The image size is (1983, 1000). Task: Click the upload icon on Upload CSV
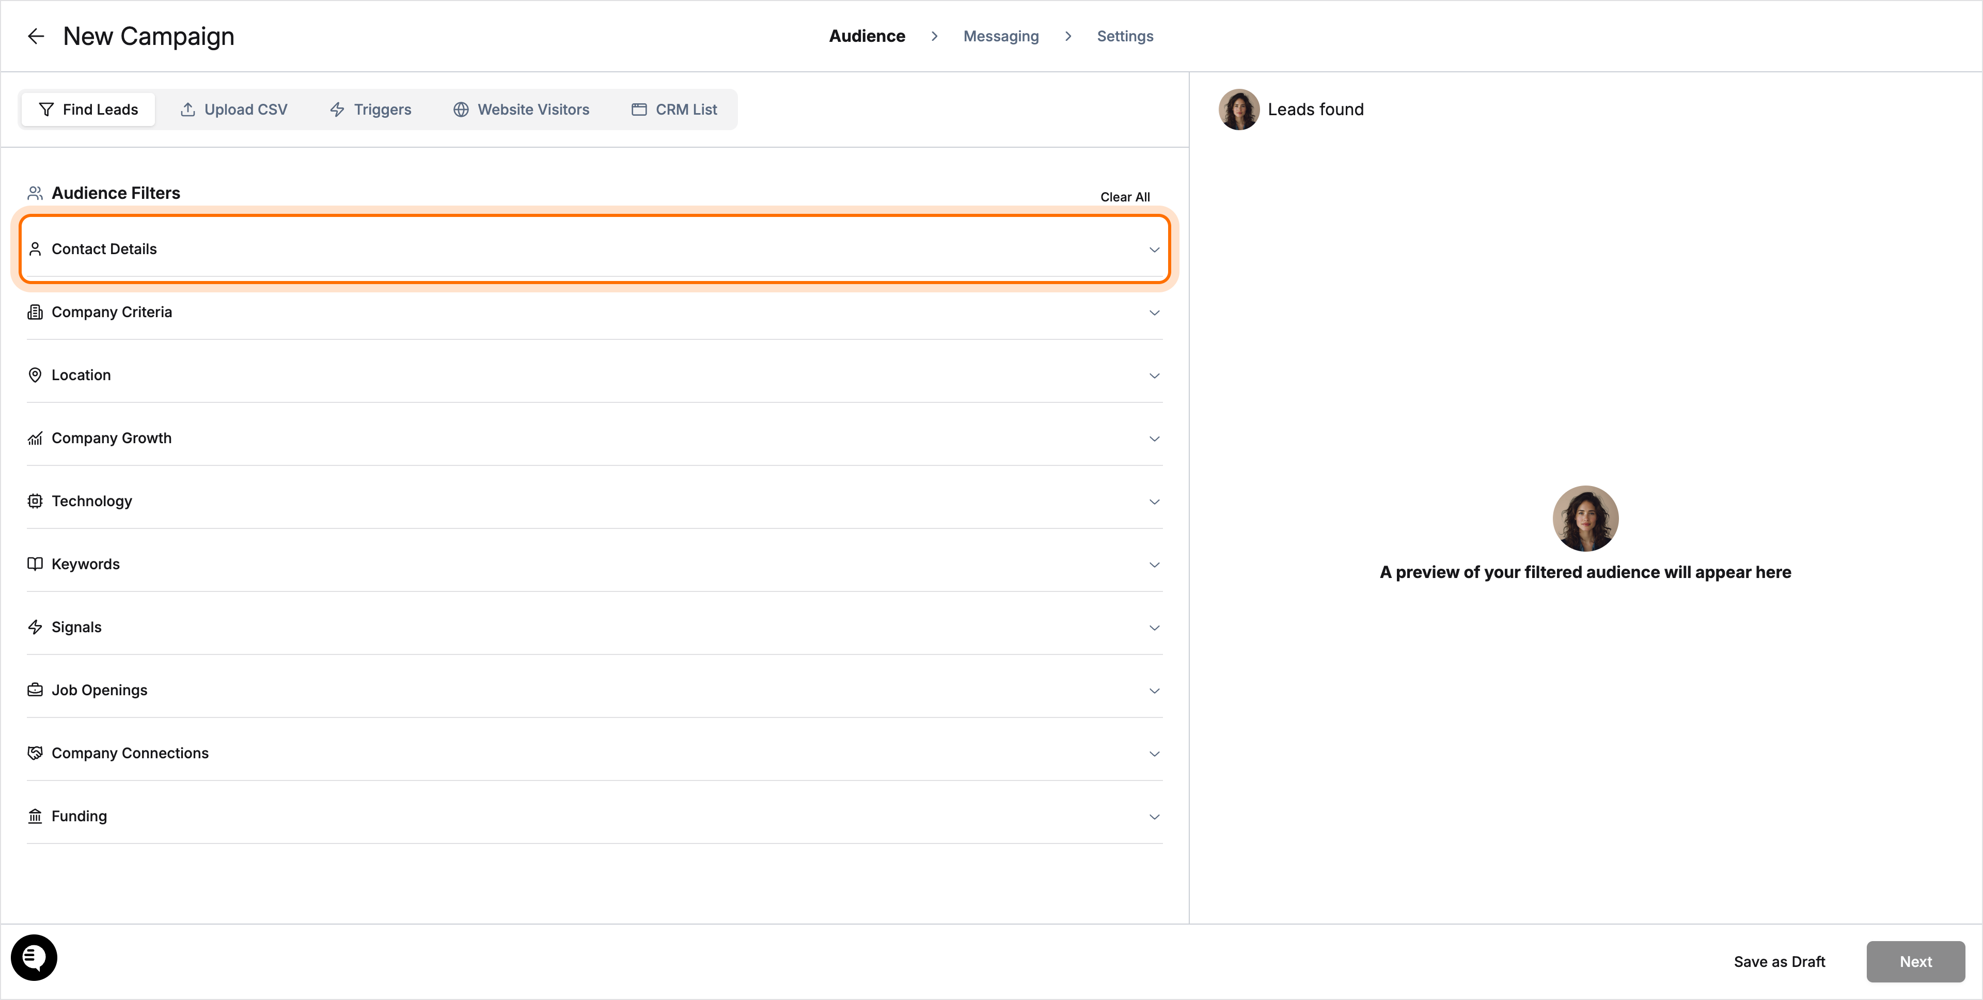[188, 110]
